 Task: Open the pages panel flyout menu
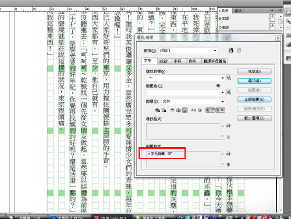pyautogui.click(x=280, y=10)
